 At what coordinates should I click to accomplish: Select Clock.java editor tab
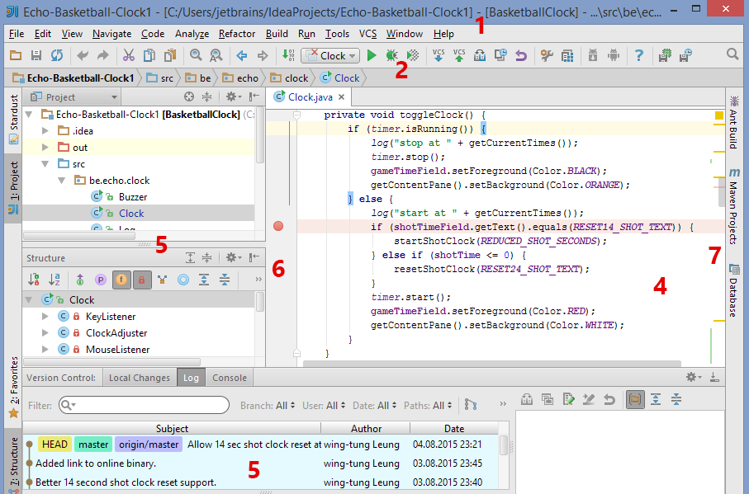(x=309, y=97)
